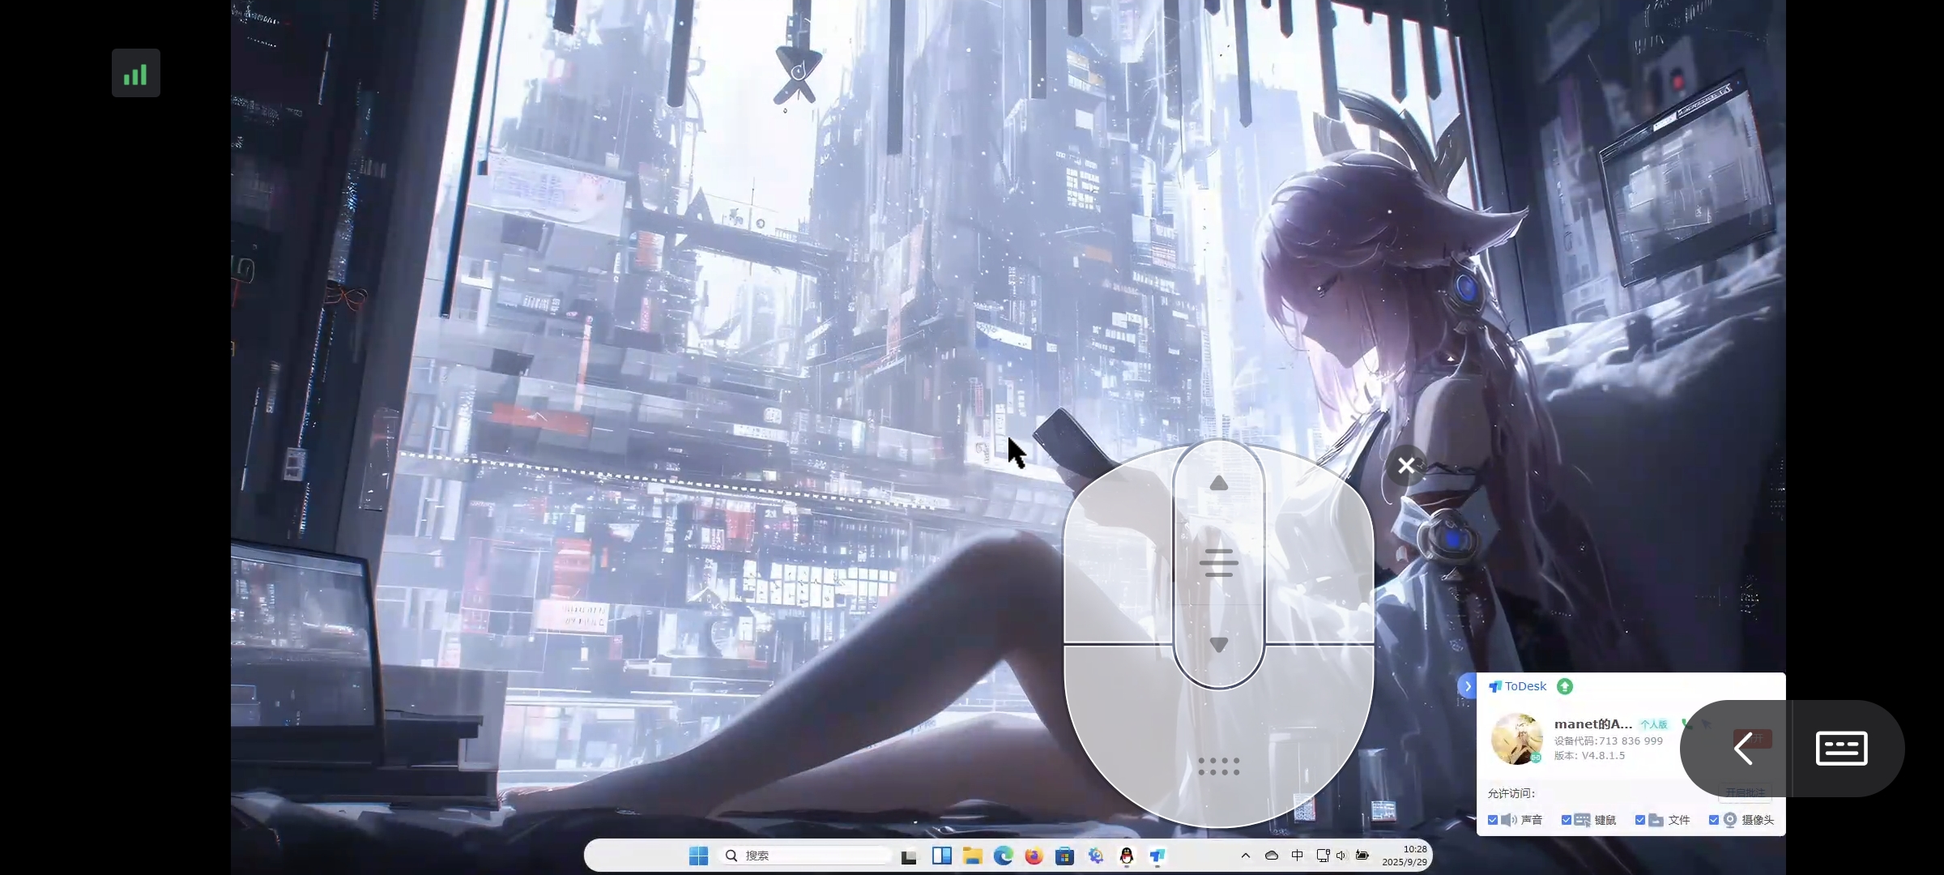Image resolution: width=1944 pixels, height=875 pixels.
Task: Click the virtual mouse scroll-down arrow
Action: click(1218, 645)
